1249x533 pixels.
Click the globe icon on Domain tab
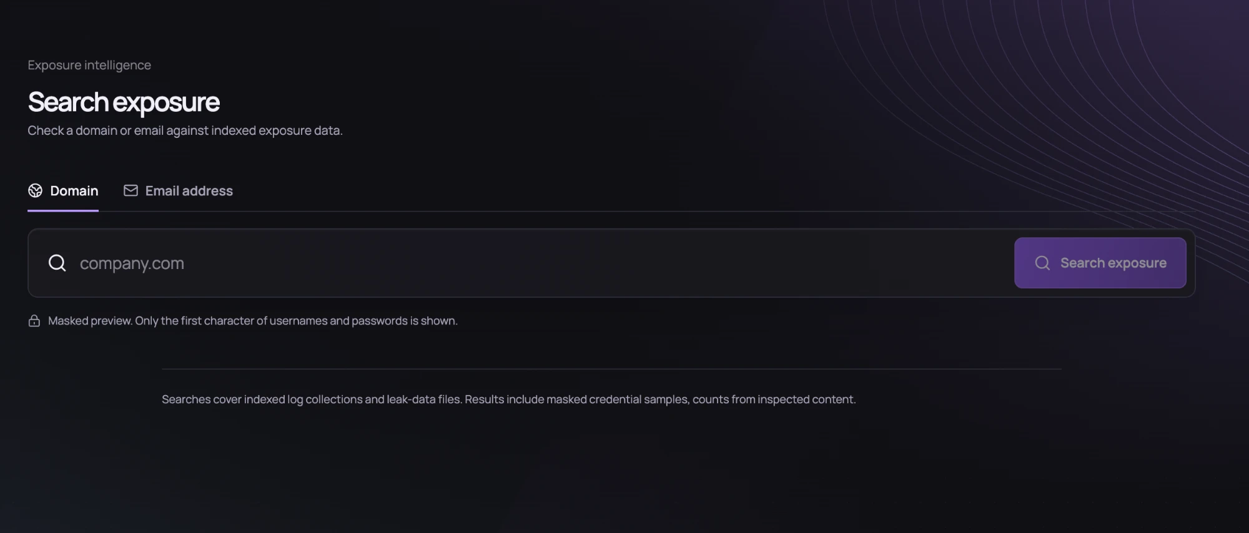pos(35,190)
